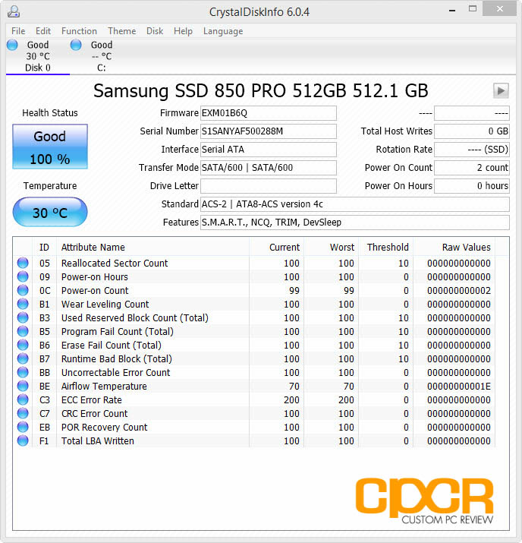This screenshot has width=522, height=543.
Task: Select the Disk 0 tab
Action: 38,56
